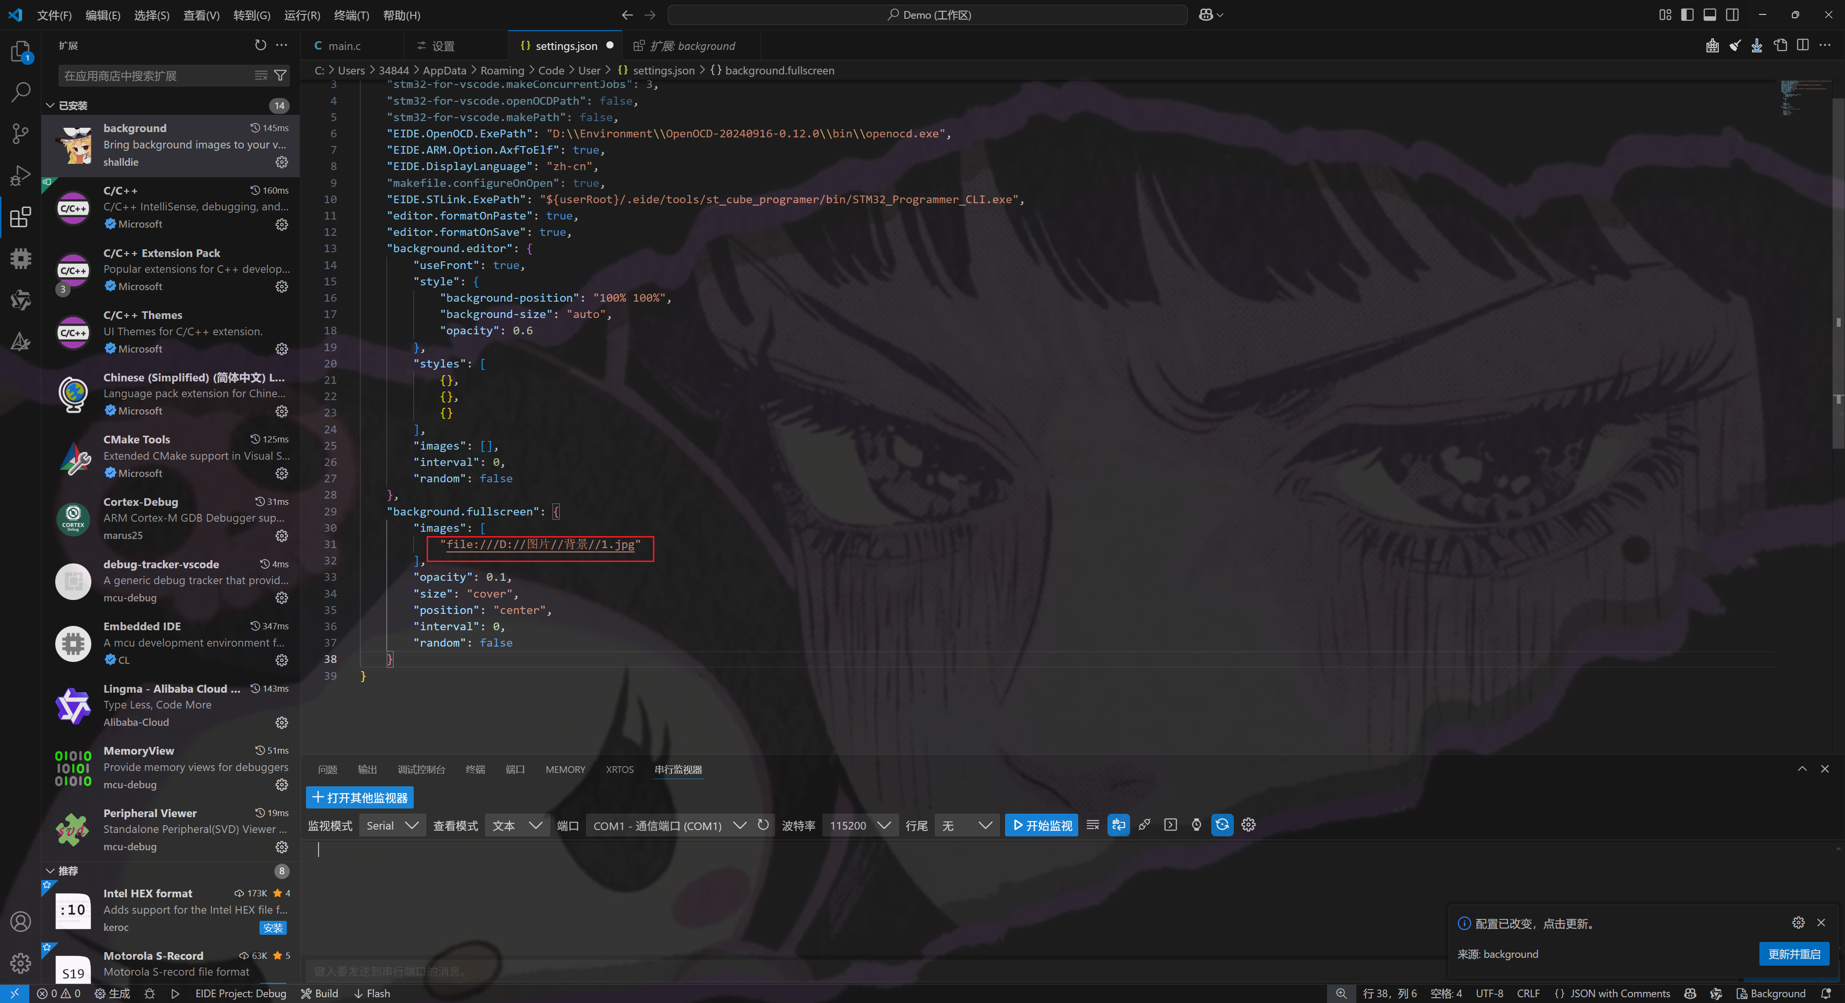
Task: Clear serial monitor output
Action: click(1092, 825)
